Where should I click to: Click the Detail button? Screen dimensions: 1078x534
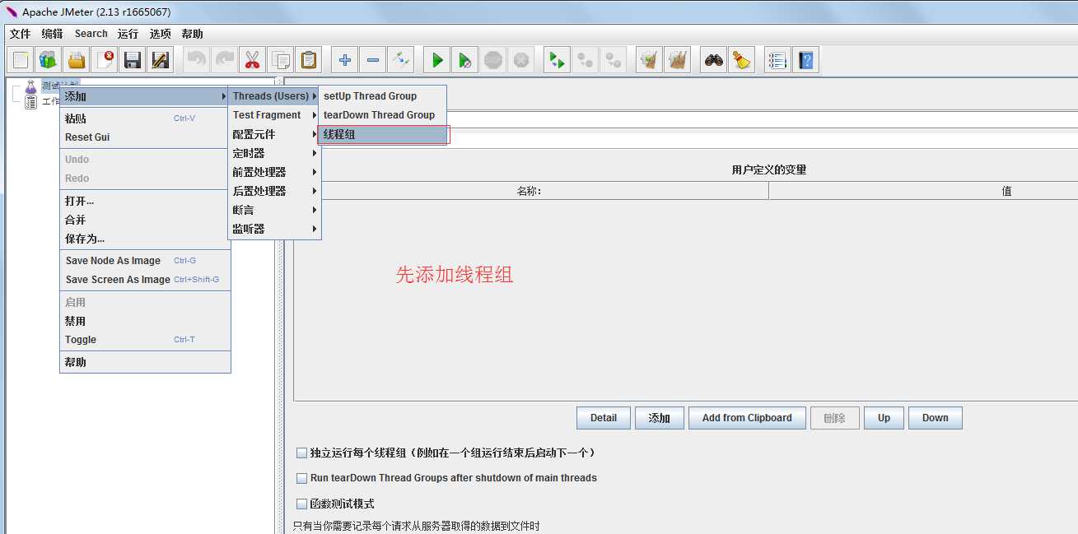tap(604, 418)
